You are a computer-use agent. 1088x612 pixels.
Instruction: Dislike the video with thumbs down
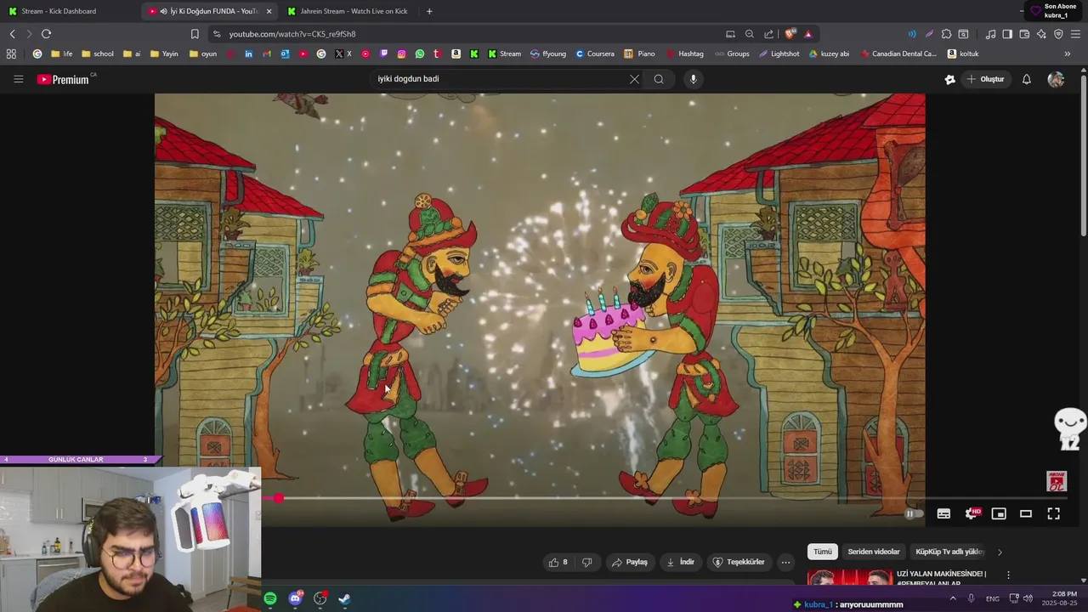pos(586,562)
